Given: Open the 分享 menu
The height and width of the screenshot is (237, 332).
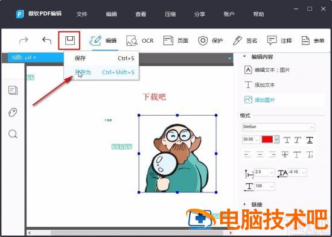Looking at the screenshot, I should [x=200, y=14].
